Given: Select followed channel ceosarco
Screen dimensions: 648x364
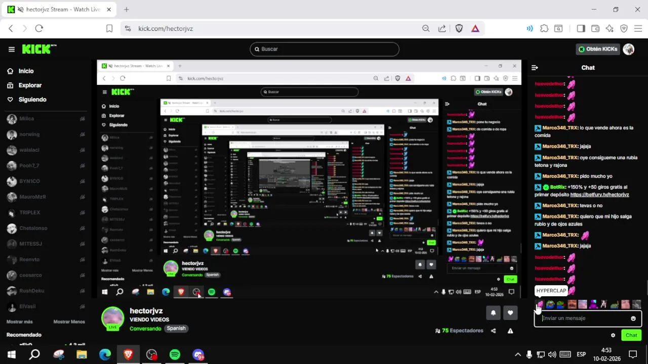Looking at the screenshot, I should 46,276.
